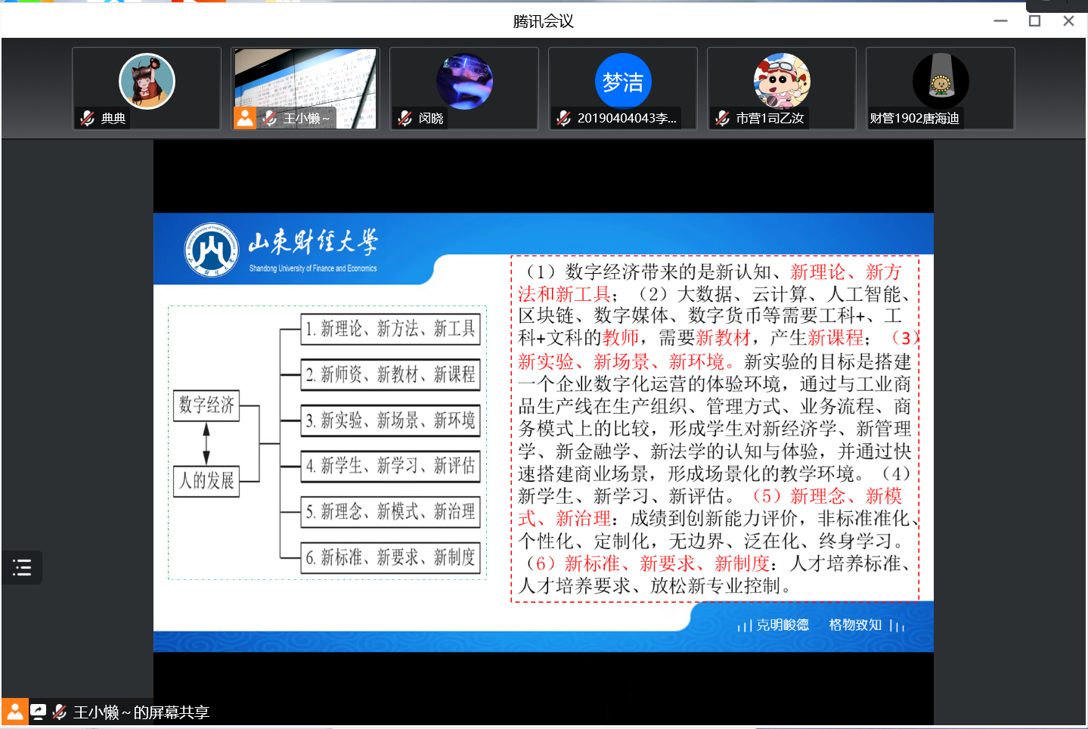This screenshot has width=1088, height=729.
Task: Click the screen share icon in bottom bar
Action: (38, 712)
